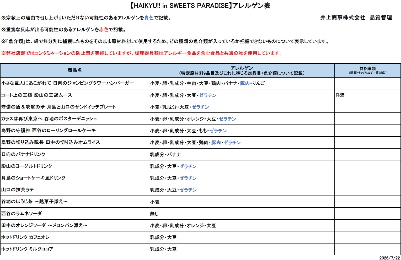Select the 特記事項 column header

[368, 70]
